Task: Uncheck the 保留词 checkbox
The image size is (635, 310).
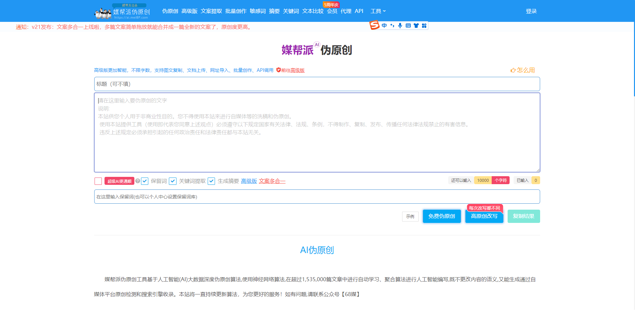Action: coord(144,181)
